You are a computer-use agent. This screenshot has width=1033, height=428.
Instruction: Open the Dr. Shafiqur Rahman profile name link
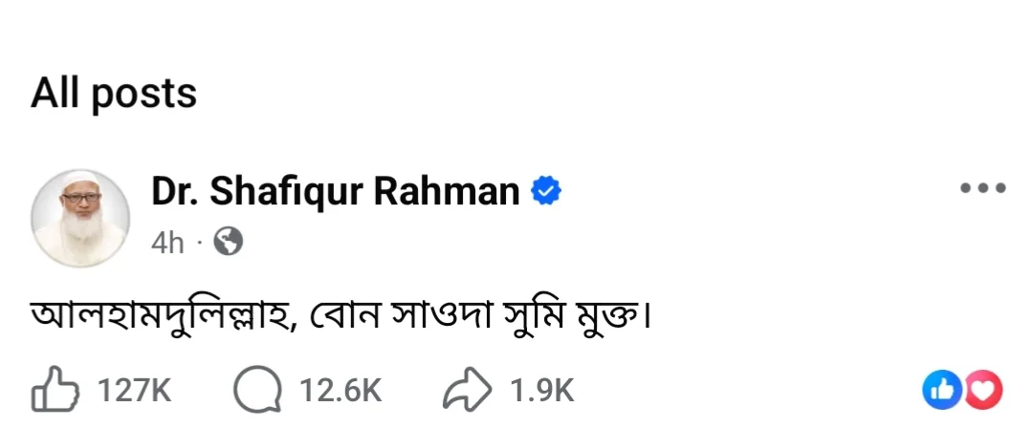[335, 192]
